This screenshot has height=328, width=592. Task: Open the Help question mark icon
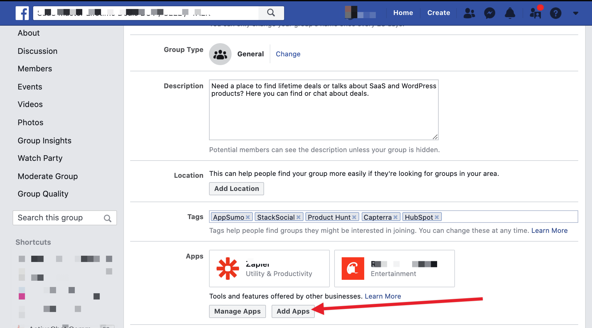tap(556, 13)
